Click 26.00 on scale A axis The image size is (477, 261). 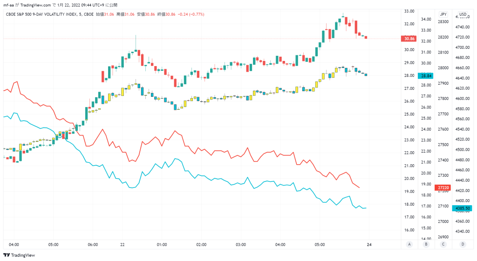point(409,101)
